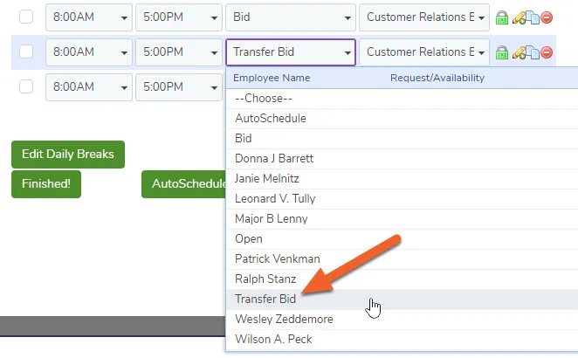Copy the Bid row shift using the duplicate icon
578x358 pixels.
tap(533, 17)
